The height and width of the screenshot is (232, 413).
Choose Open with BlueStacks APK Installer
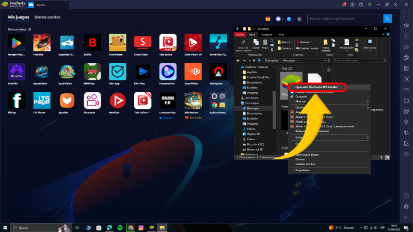(316, 87)
